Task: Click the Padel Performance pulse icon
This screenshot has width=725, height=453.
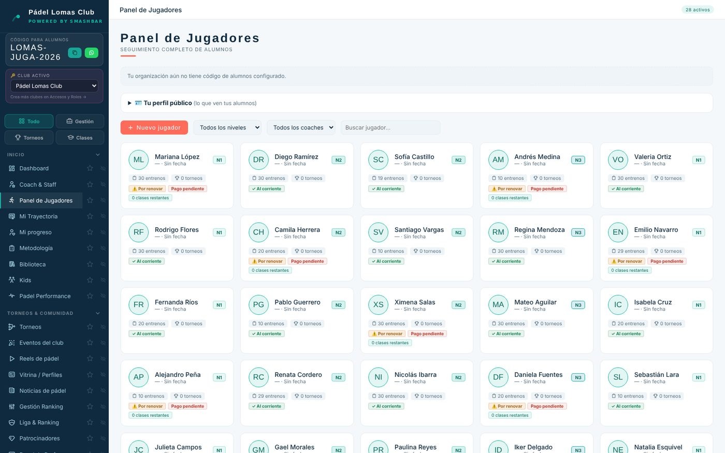Action: (x=12, y=296)
